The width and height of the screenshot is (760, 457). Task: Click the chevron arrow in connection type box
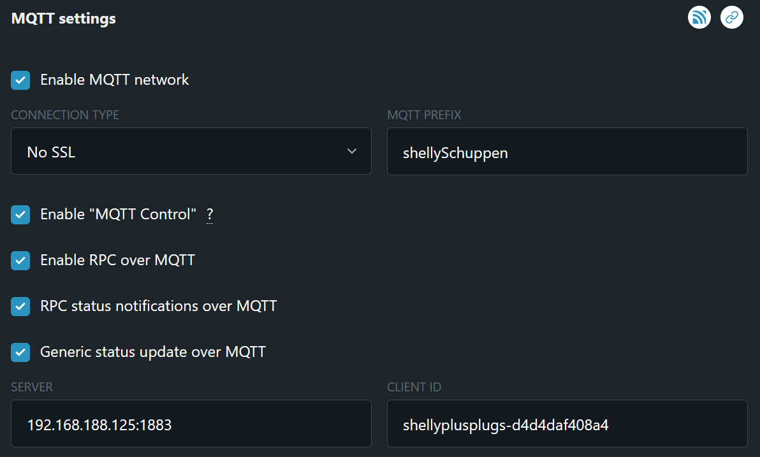(x=352, y=151)
